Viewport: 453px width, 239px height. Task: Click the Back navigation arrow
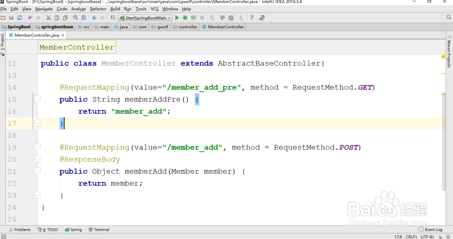tap(94, 18)
